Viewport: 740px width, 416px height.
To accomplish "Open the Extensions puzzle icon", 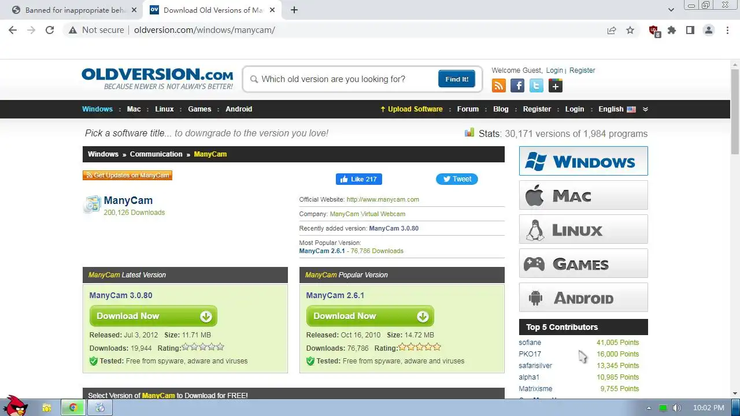I will click(x=672, y=30).
